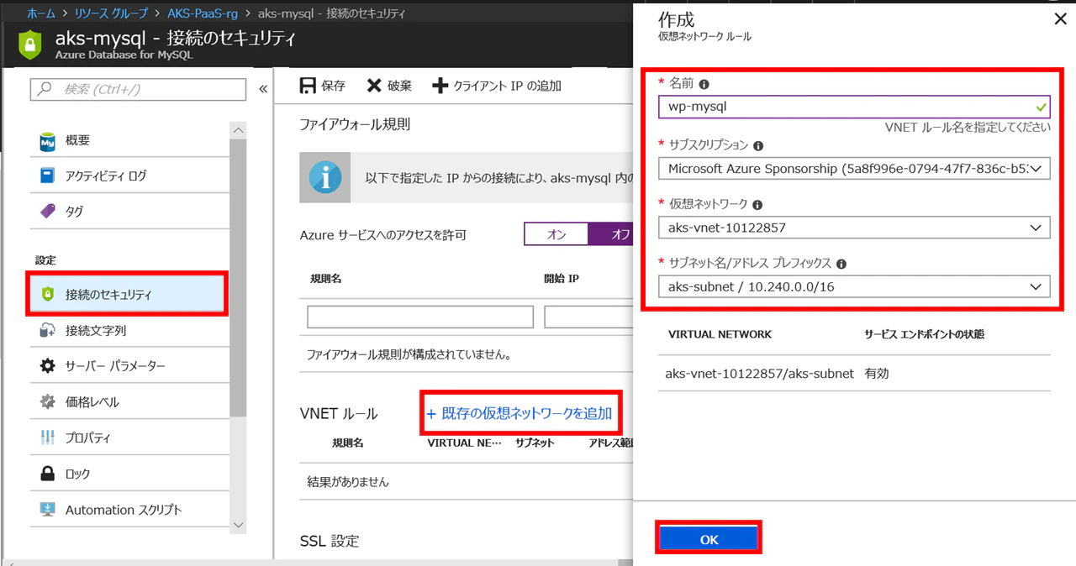Open サーバー パラメーター menu item
The height and width of the screenshot is (566, 1076).
[x=129, y=366]
